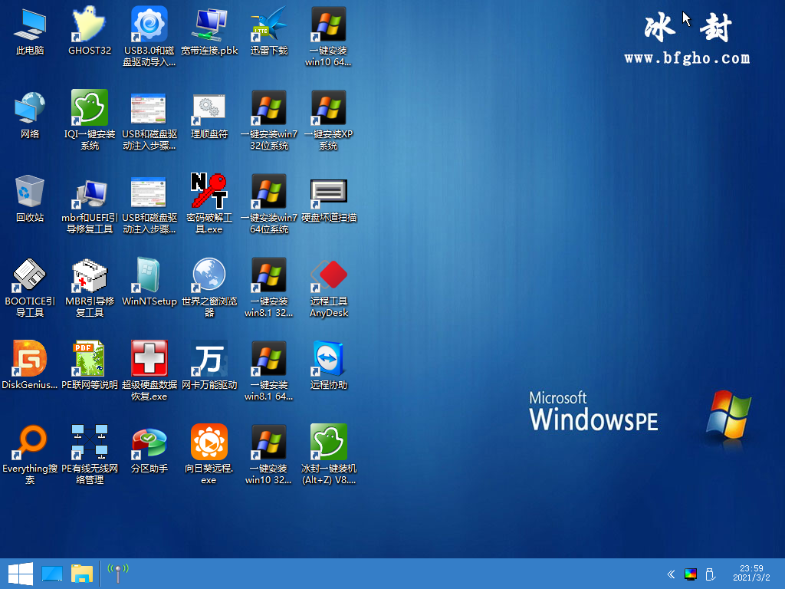Image resolution: width=785 pixels, height=589 pixels.
Task: Open the Windows Start menu
Action: [21, 574]
